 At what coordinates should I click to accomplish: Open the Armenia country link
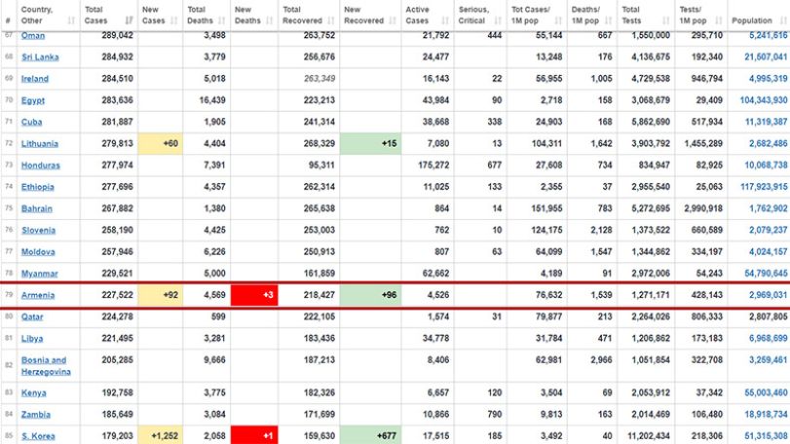(x=37, y=295)
